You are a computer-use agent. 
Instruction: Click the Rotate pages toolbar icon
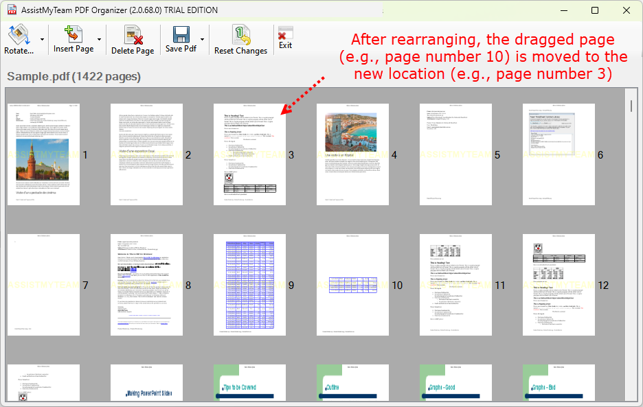(19, 34)
